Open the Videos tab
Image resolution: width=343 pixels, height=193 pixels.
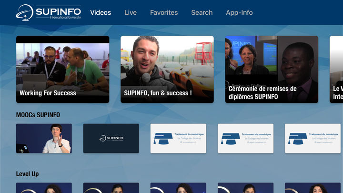coord(101,12)
